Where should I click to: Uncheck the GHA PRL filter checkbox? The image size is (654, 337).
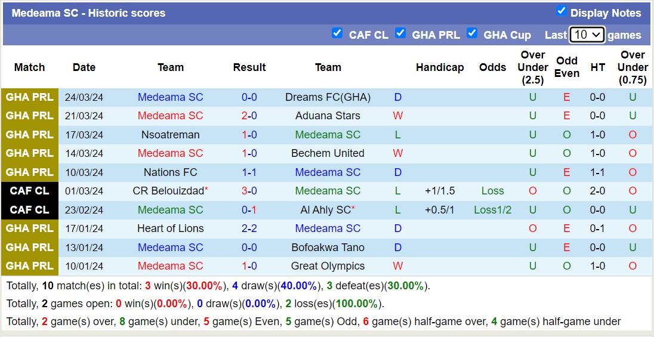coord(400,33)
